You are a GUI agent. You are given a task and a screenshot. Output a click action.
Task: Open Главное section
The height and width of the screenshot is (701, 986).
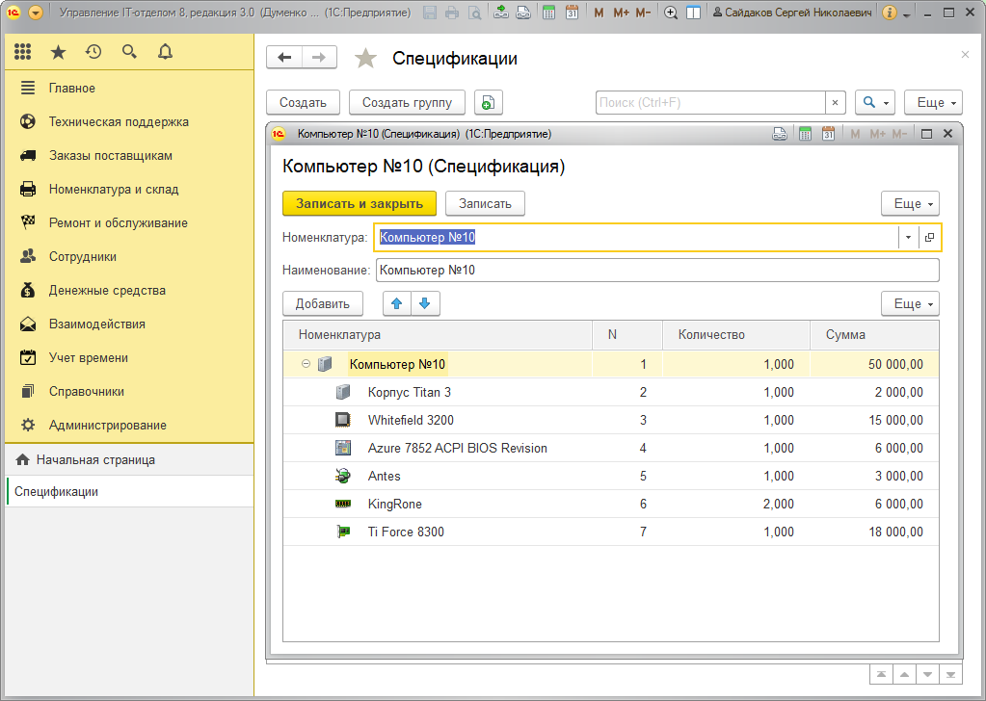129,88
